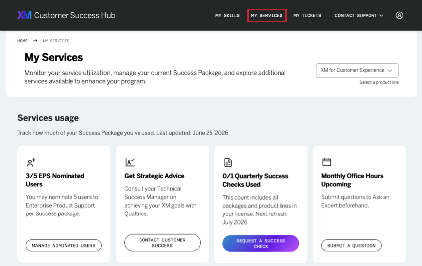Screen dimensions: 422x266
Task: Navigate to HOME breadcrumb link
Action: 22,41
